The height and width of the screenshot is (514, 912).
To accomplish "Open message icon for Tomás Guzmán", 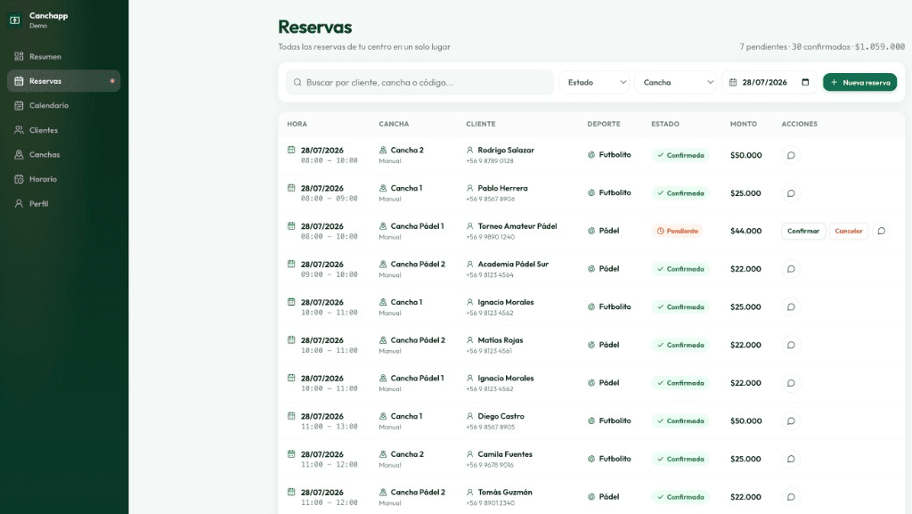I will point(791,496).
